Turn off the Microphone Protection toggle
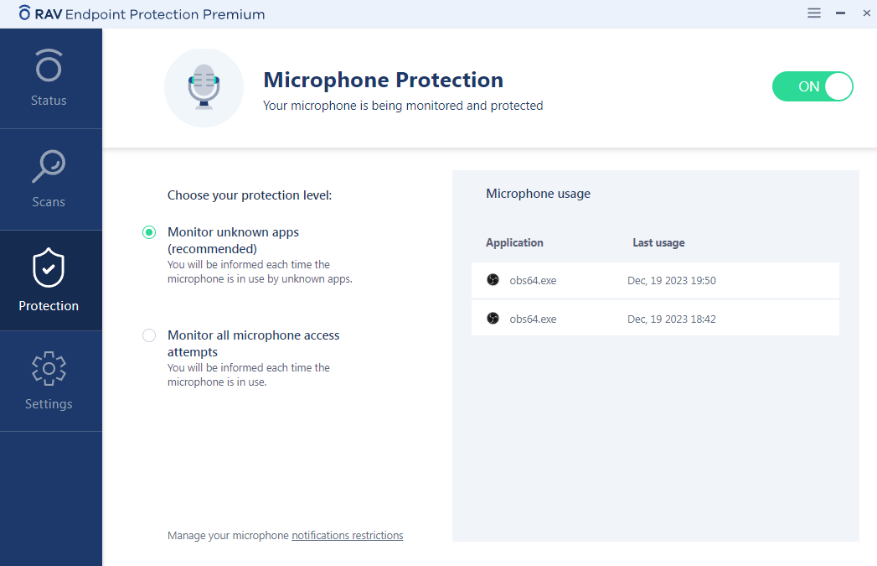 tap(812, 86)
